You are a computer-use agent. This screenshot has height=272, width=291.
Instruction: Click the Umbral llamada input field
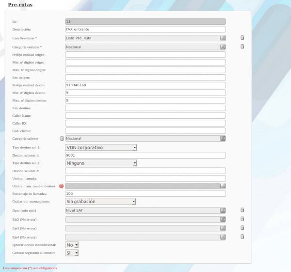pos(145,178)
